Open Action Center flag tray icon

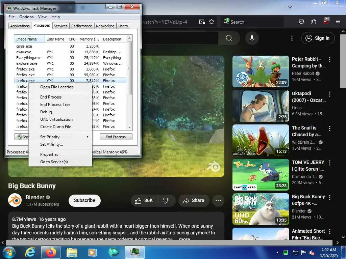pos(304,253)
